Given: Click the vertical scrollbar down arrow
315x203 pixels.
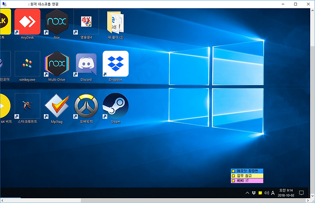Looking at the screenshot, I should click(312, 196).
